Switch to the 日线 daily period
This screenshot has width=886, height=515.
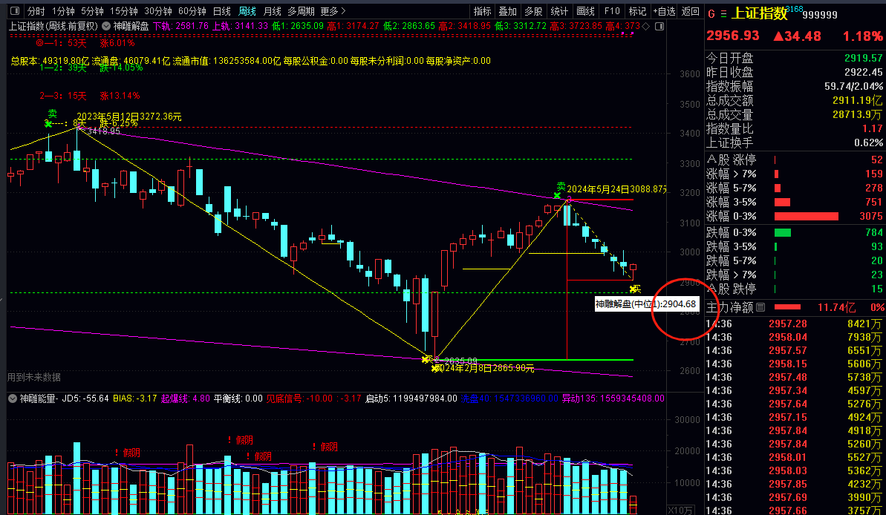tap(221, 11)
